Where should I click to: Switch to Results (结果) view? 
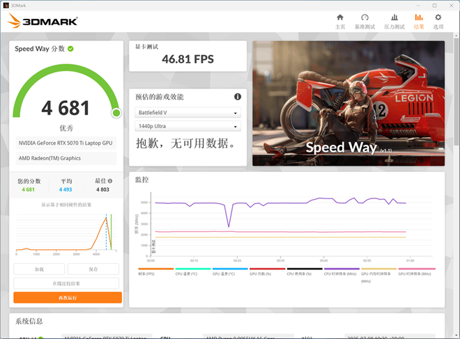[418, 21]
